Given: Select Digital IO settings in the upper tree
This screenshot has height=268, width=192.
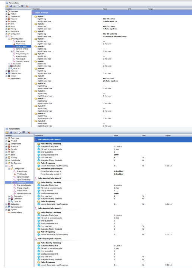Looking at the screenshot, I should coord(22,49).
